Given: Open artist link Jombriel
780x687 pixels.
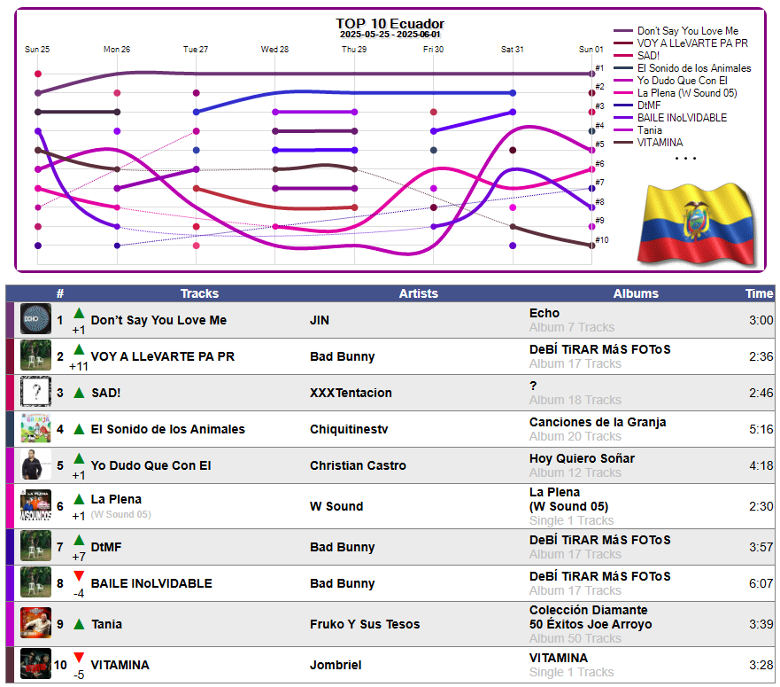Looking at the screenshot, I should pyautogui.click(x=336, y=665).
